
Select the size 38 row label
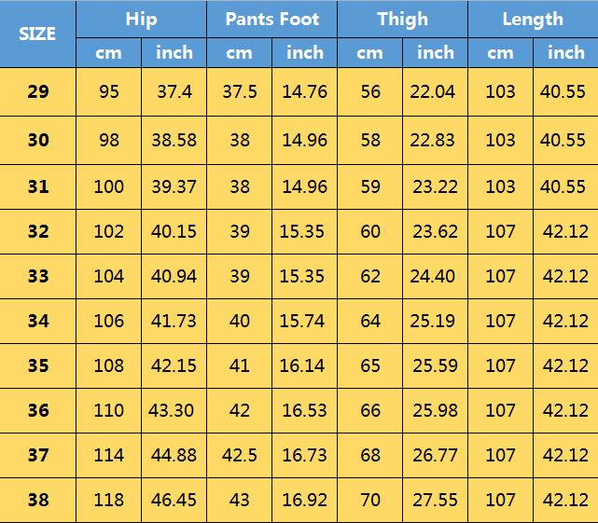(x=37, y=500)
